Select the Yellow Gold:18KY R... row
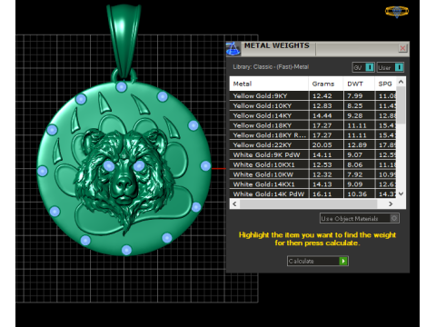This screenshot has width=436, height=327. tap(312, 135)
